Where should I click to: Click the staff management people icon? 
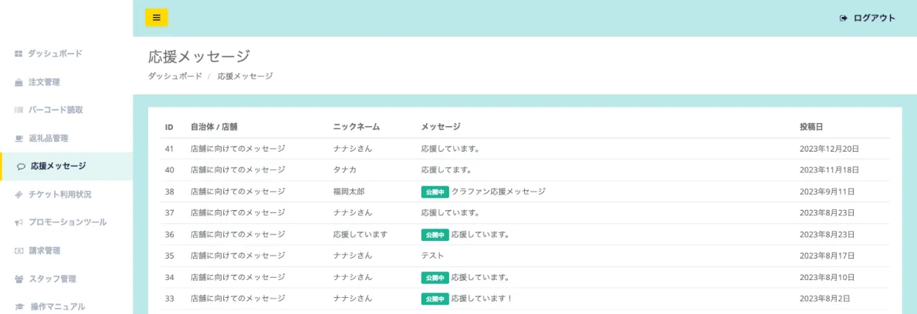pyautogui.click(x=19, y=279)
